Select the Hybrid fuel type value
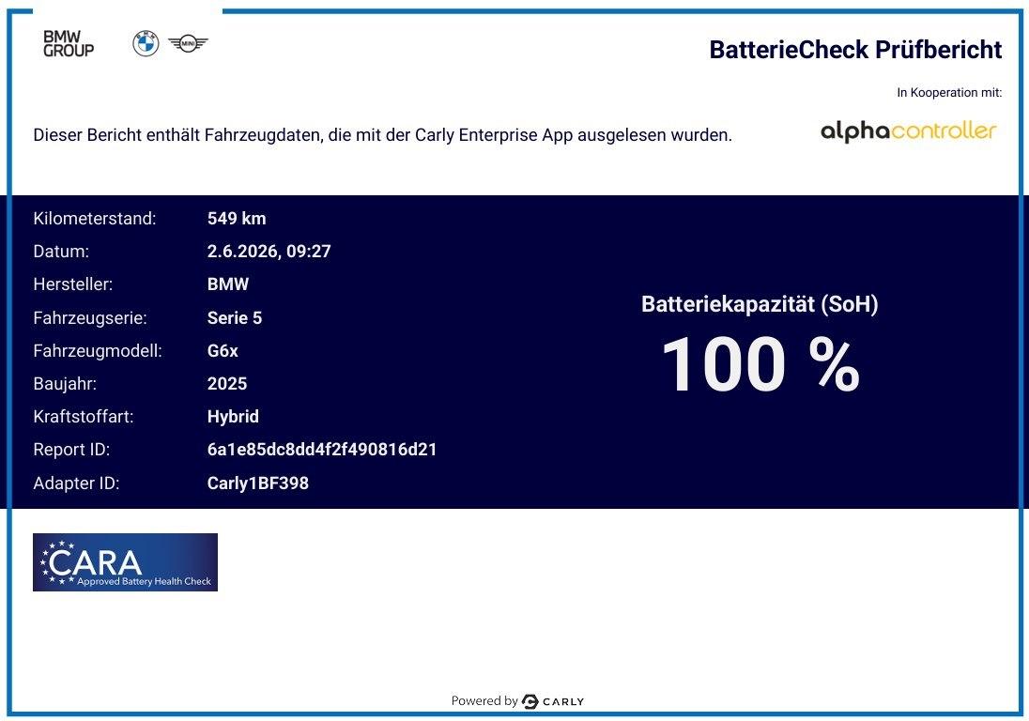1029x721 pixels. coord(233,417)
